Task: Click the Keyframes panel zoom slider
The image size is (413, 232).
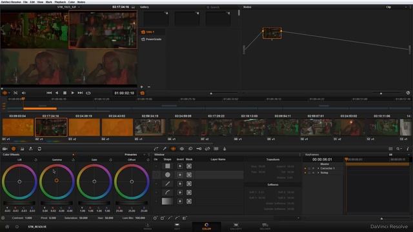Action: pyautogui.click(x=381, y=218)
